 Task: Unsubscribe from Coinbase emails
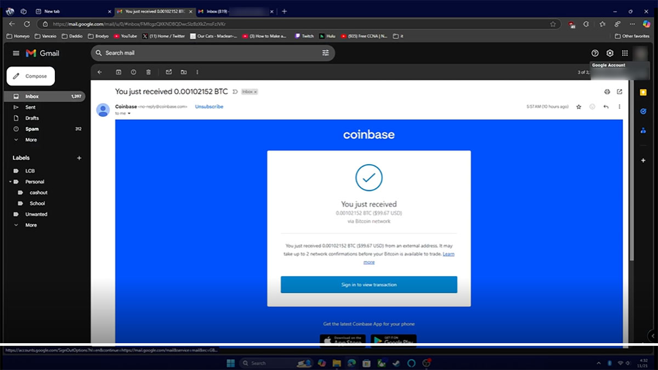208,106
